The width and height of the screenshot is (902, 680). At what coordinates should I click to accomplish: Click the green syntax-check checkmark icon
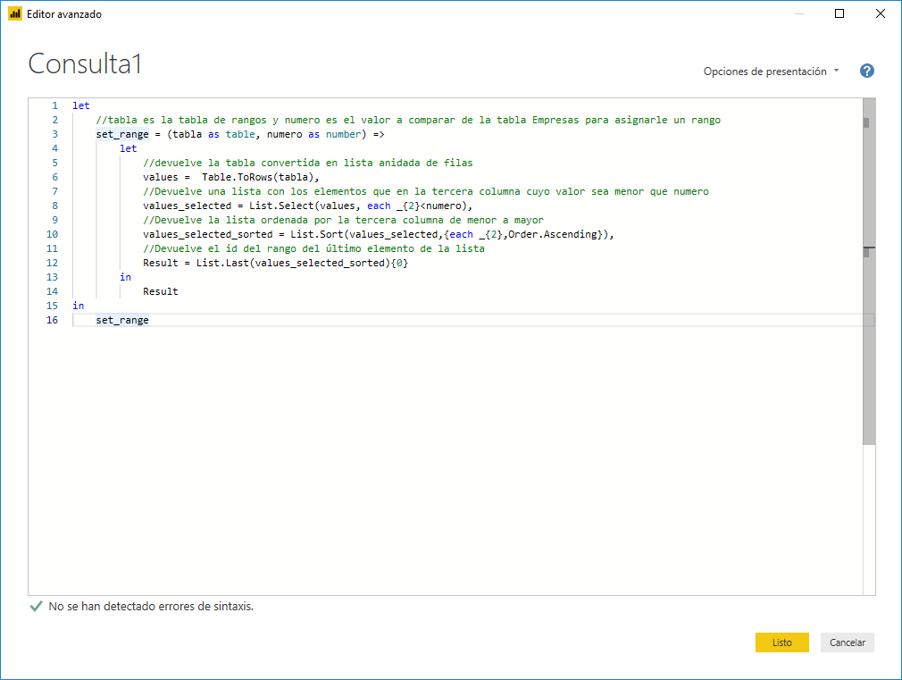click(x=36, y=606)
